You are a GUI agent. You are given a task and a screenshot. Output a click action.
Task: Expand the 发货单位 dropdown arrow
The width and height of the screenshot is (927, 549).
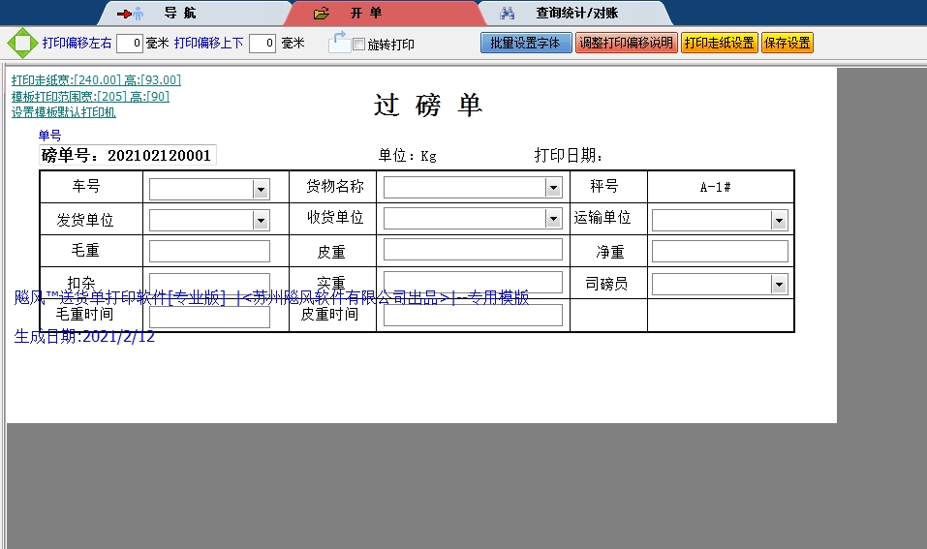tap(261, 221)
